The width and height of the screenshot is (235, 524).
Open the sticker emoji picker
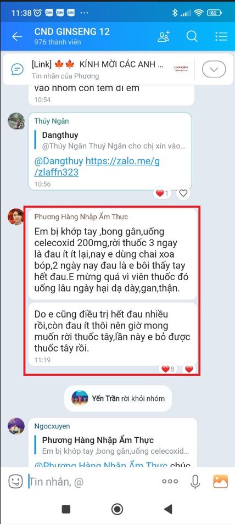[x=15, y=482]
